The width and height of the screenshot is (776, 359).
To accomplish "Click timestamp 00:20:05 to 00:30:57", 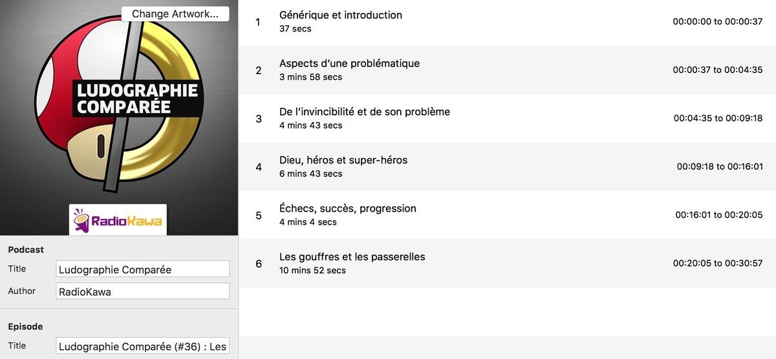I will coord(718,263).
